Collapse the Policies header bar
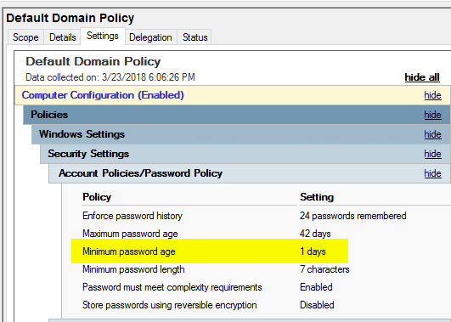 (237, 115)
